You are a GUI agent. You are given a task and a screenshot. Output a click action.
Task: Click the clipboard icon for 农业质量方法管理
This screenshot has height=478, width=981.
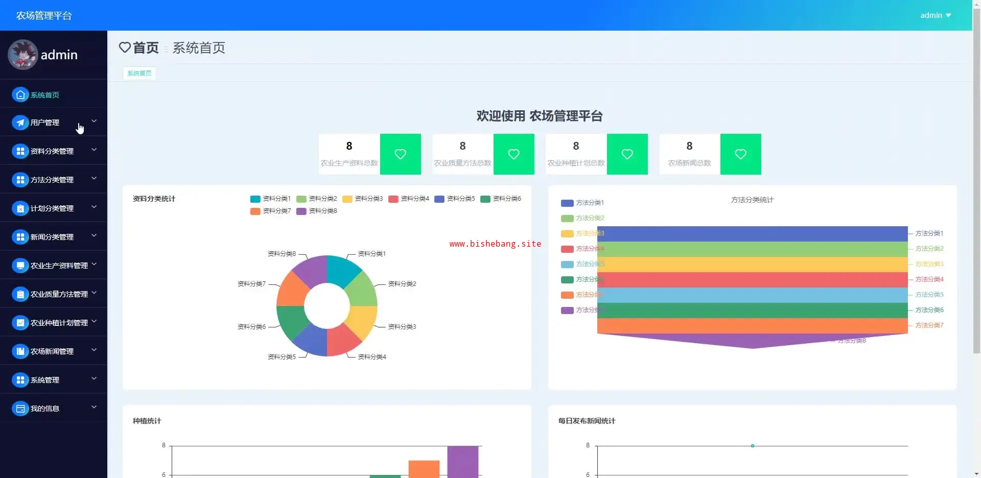tap(20, 294)
